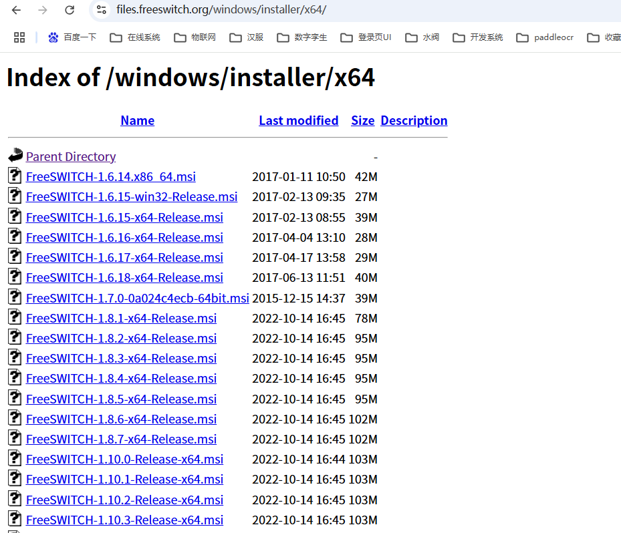Sort listing by Description column
This screenshot has height=533, width=621.
click(414, 120)
